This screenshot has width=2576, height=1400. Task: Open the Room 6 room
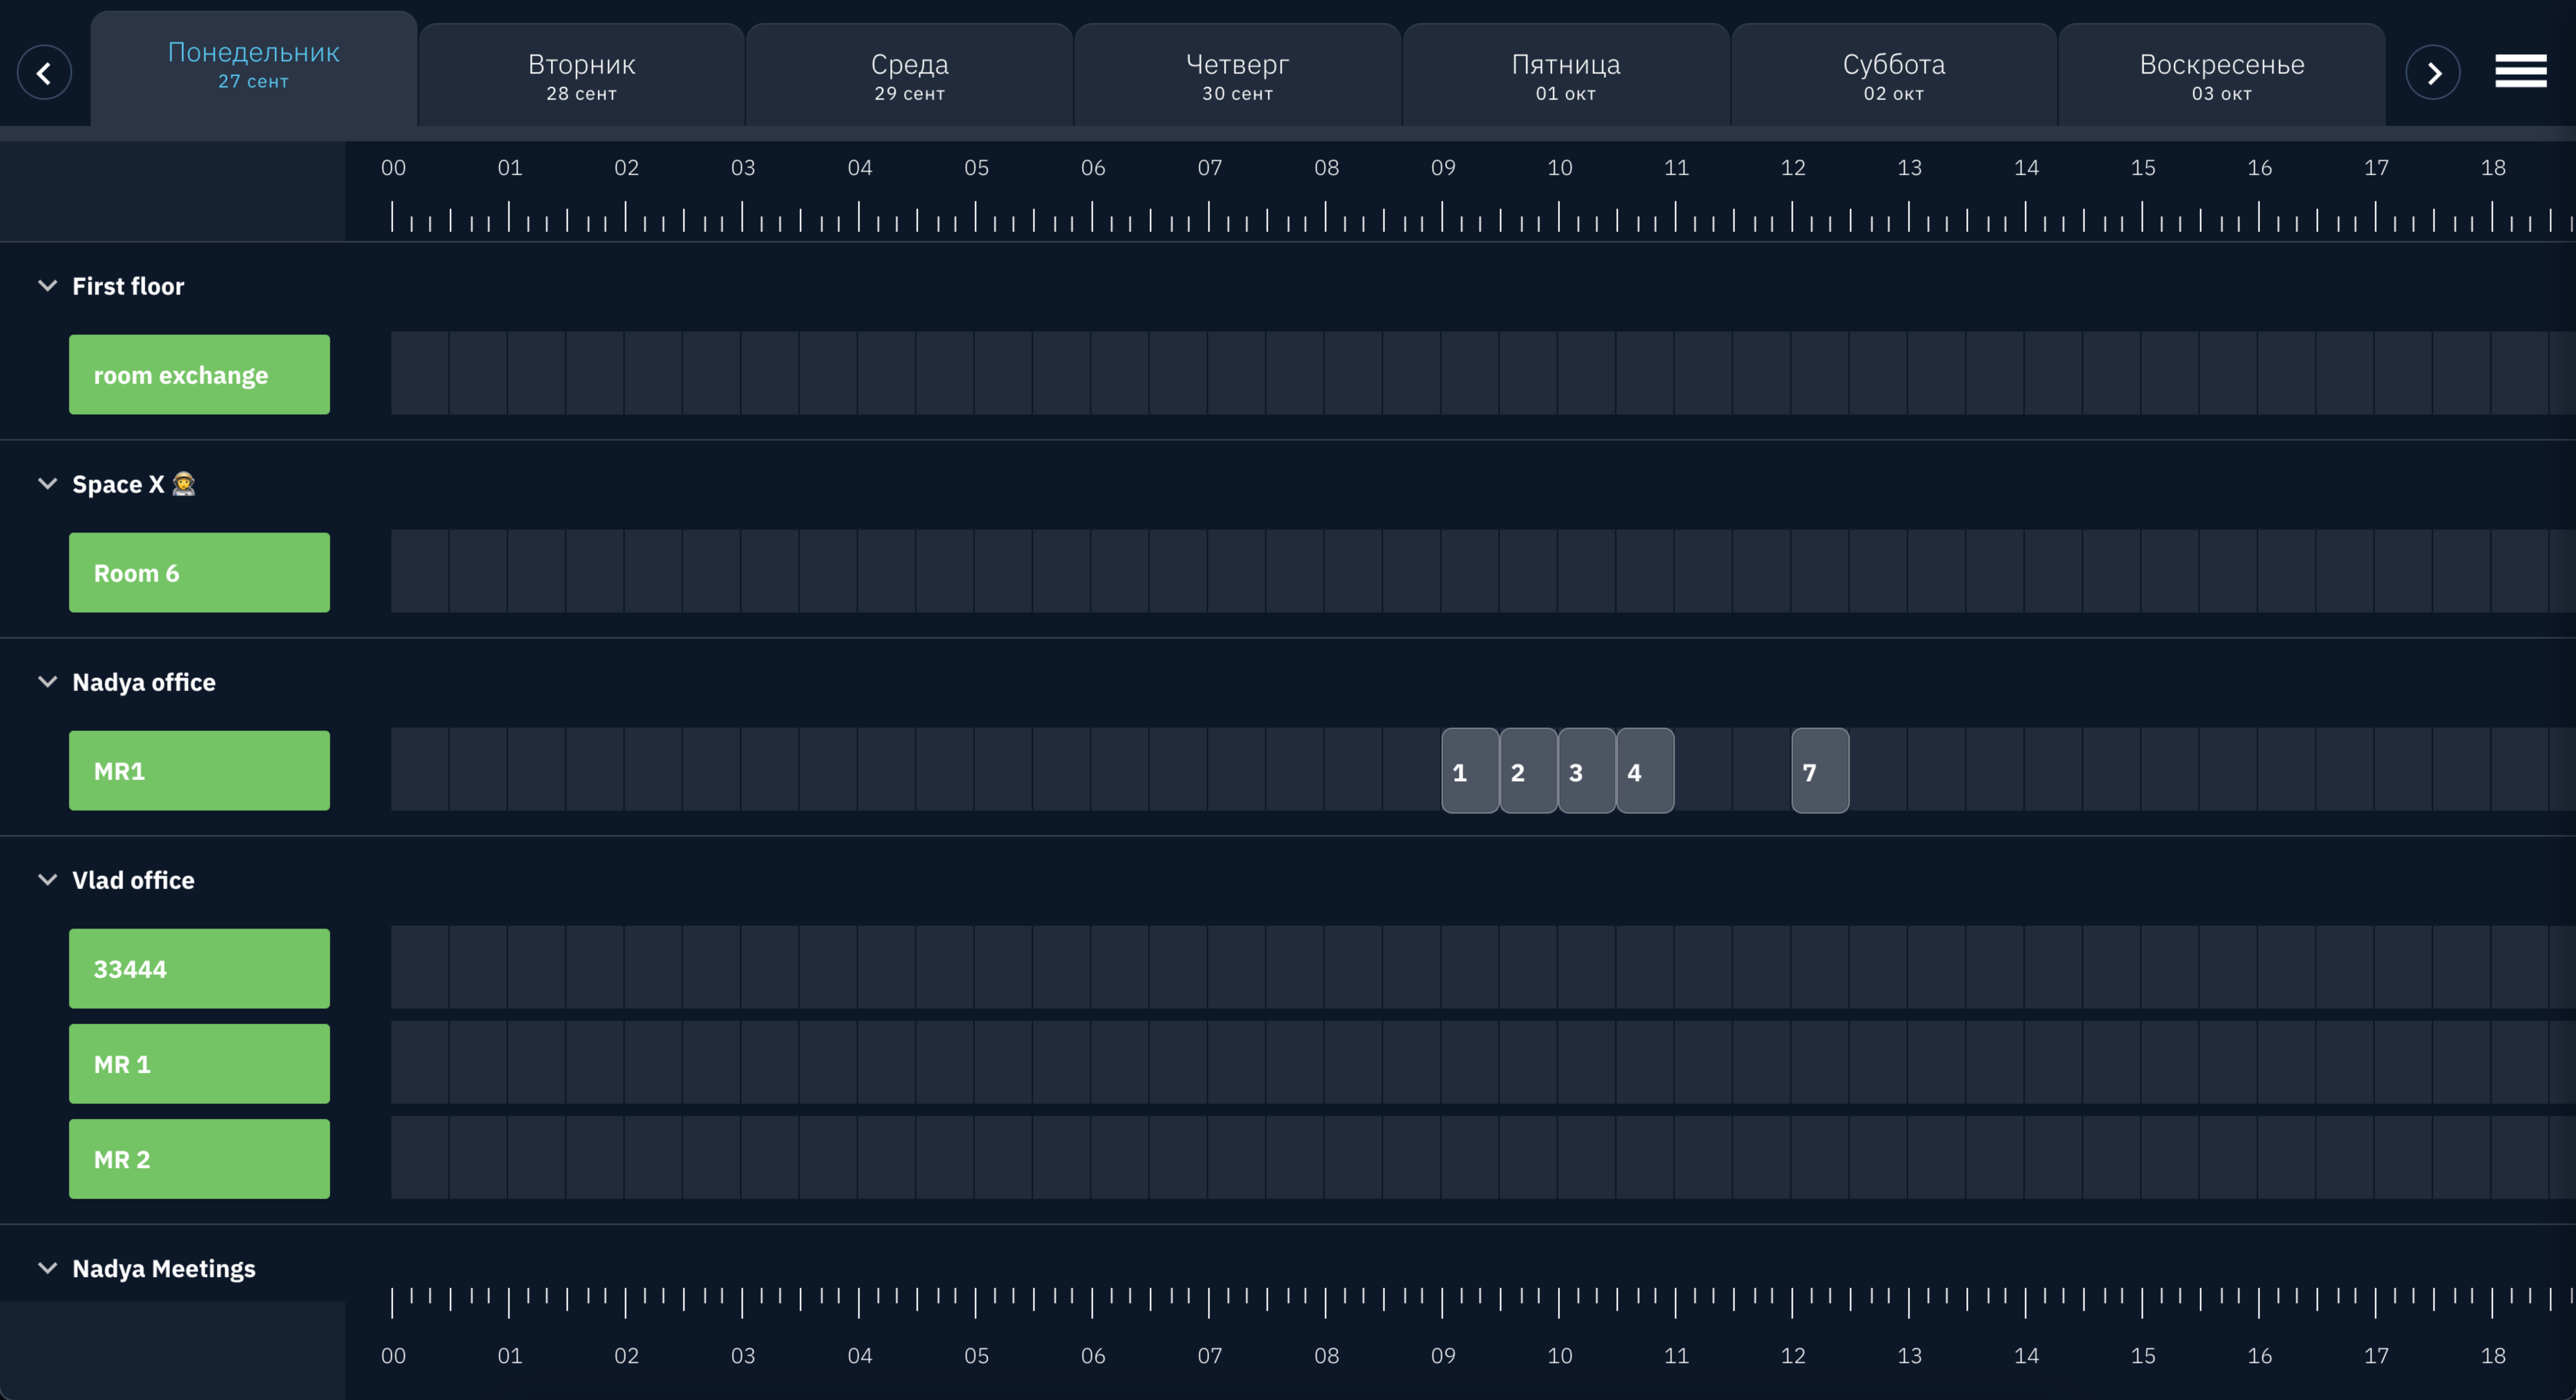tap(199, 573)
